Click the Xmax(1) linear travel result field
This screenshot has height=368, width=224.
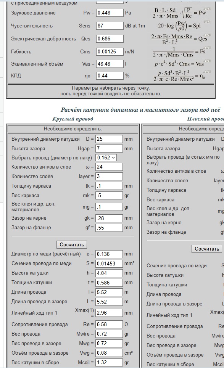pos(109,313)
